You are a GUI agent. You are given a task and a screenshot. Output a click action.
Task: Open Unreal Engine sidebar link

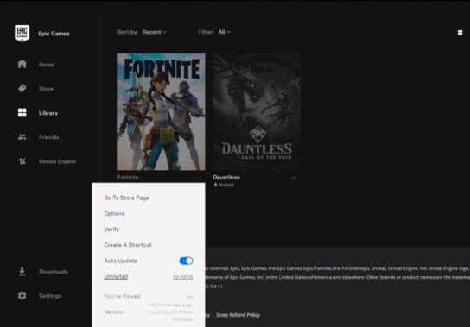[x=57, y=161]
